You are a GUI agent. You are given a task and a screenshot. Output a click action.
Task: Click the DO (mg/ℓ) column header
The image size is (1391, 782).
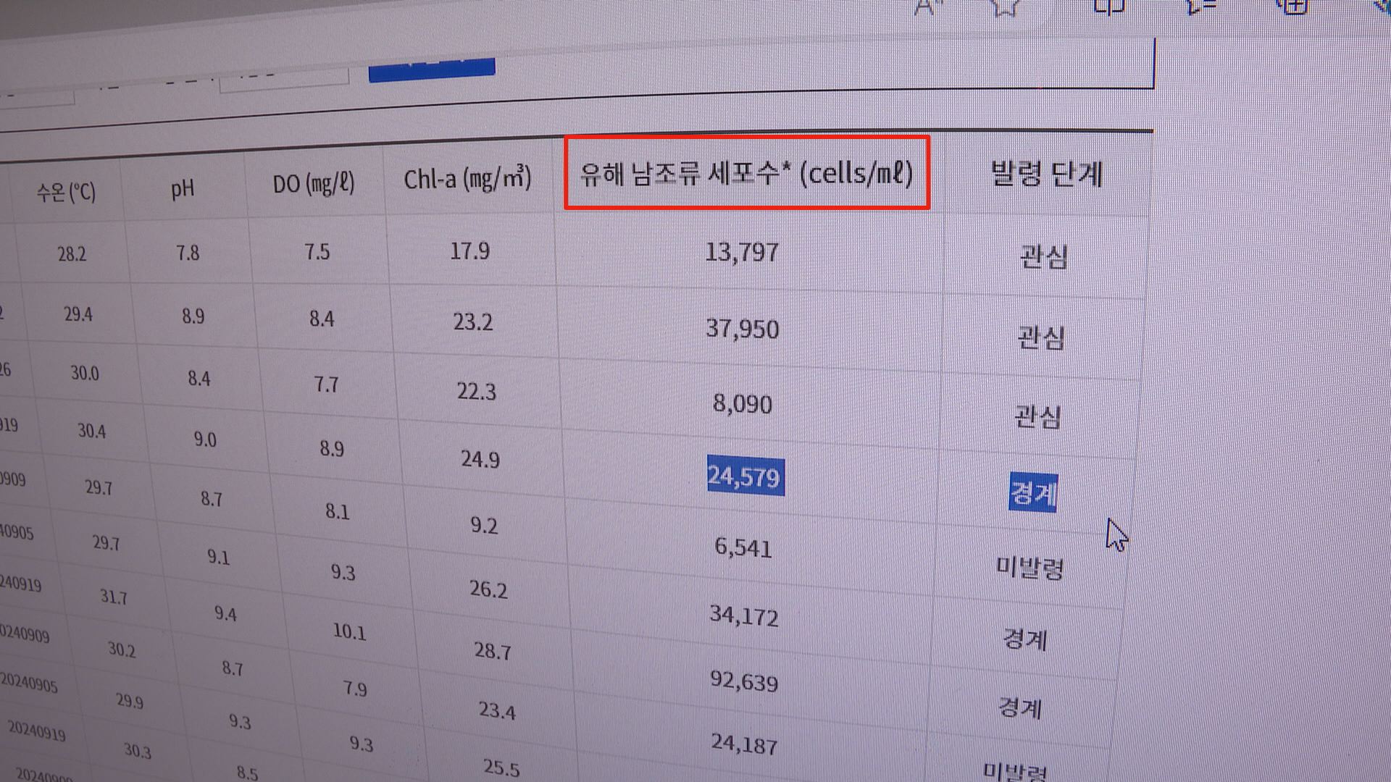click(314, 184)
